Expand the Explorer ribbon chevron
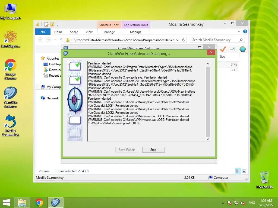The width and height of the screenshot is (278, 208). pyautogui.click(x=239, y=31)
